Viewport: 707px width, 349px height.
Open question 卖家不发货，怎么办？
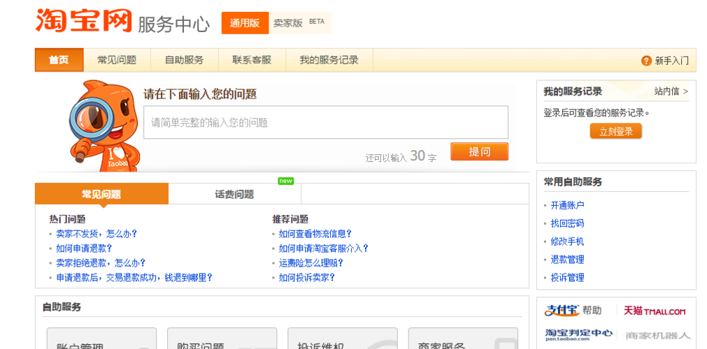[x=97, y=234]
